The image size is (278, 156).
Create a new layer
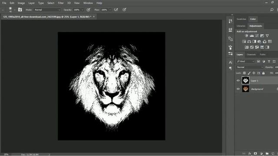273,153
